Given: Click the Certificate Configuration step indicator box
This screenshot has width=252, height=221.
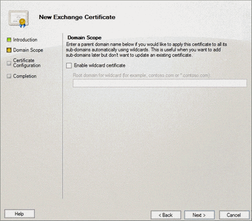Looking at the screenshot, I should pyautogui.click(x=9, y=63).
